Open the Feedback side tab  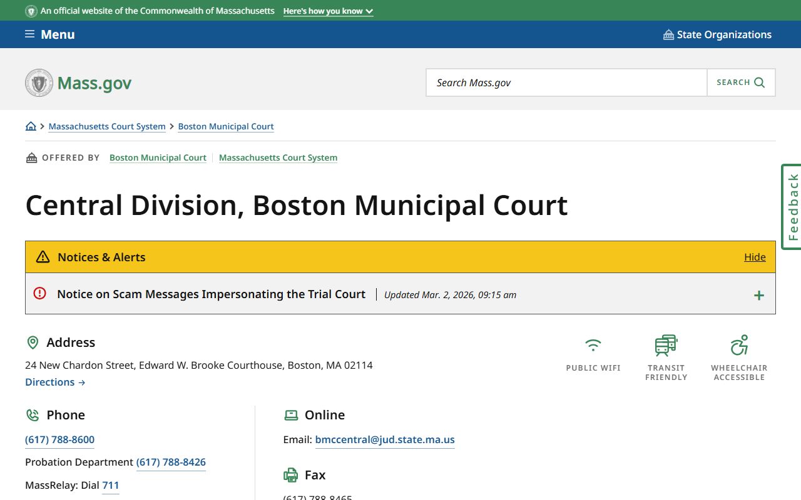click(792, 207)
